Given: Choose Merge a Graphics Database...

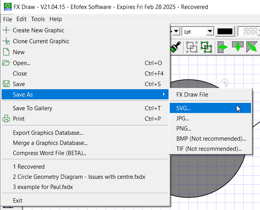Looking at the screenshot, I should pos(85,143).
